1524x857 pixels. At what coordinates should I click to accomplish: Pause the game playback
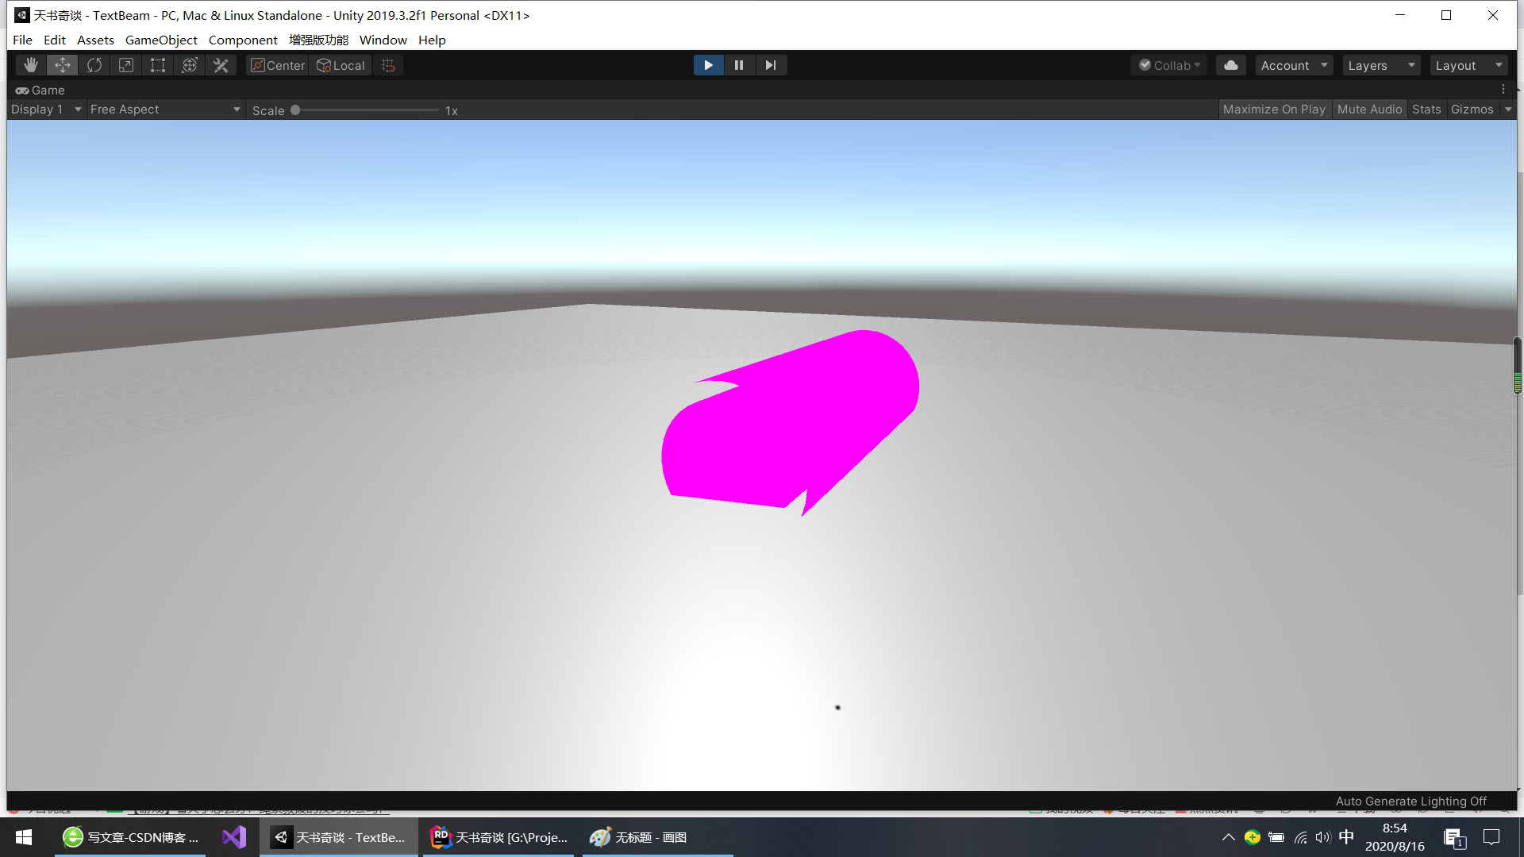point(739,65)
